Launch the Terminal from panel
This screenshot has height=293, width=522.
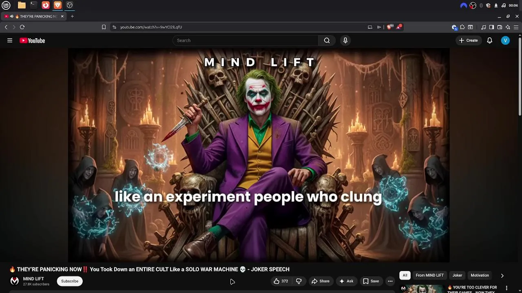click(33, 5)
